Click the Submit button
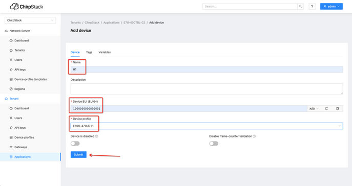 (x=78, y=155)
